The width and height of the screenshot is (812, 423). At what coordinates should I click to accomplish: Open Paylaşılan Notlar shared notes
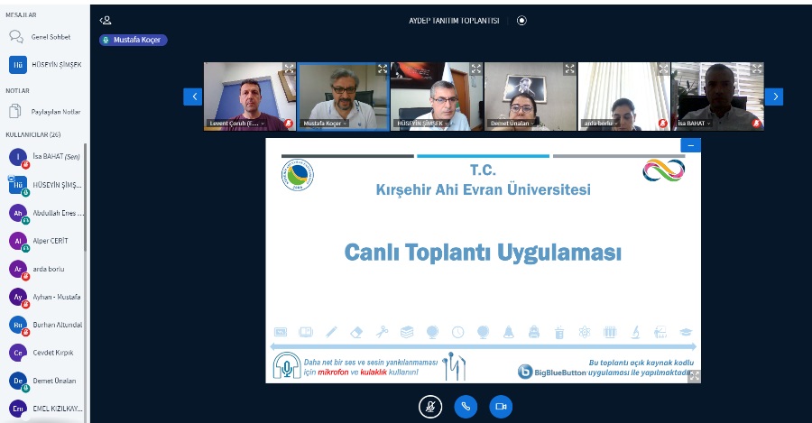[44, 111]
